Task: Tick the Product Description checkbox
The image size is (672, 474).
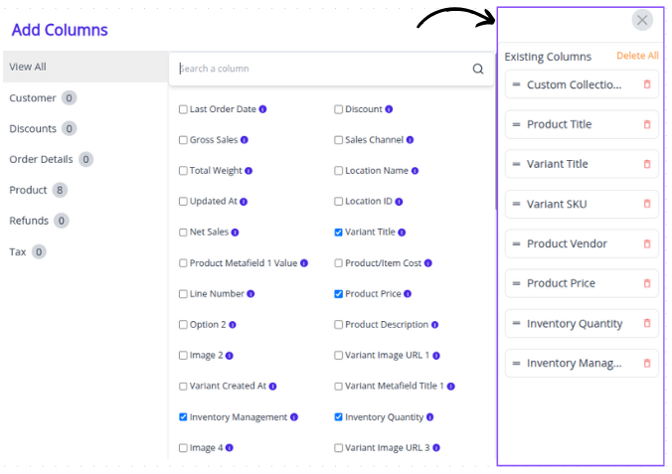Action: (x=339, y=325)
